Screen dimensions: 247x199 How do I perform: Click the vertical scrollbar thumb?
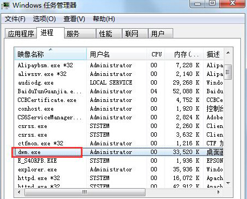[227, 72]
